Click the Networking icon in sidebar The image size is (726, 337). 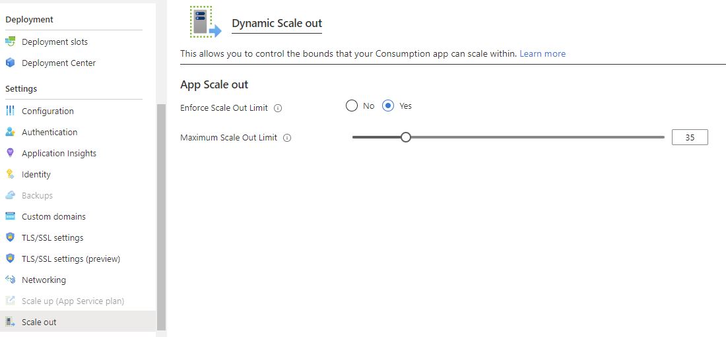tap(10, 280)
